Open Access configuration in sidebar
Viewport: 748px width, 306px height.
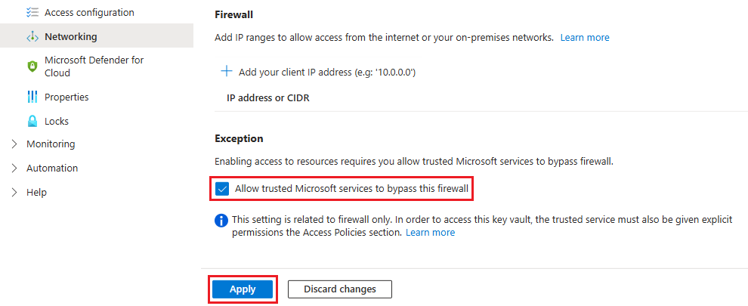click(89, 13)
